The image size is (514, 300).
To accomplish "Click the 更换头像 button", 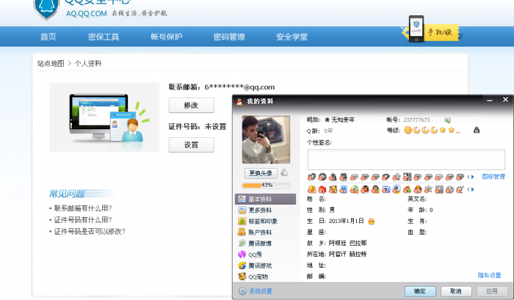I will 261,173.
